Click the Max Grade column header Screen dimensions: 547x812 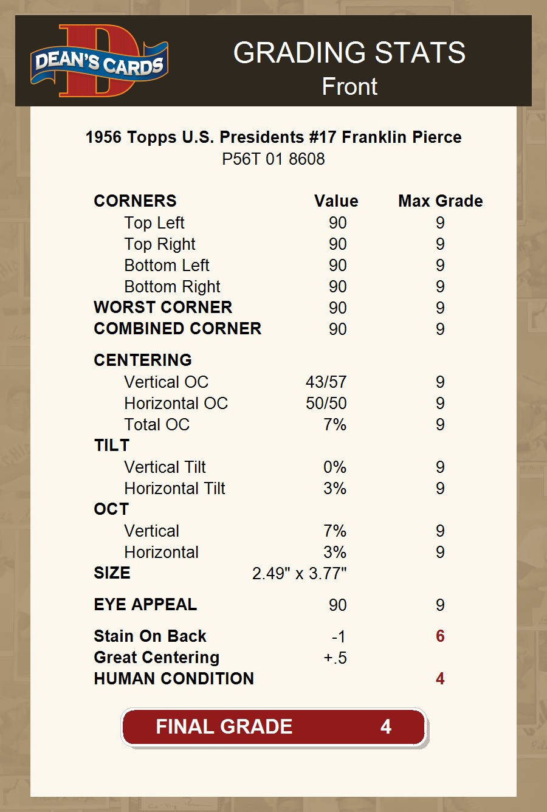click(x=440, y=201)
